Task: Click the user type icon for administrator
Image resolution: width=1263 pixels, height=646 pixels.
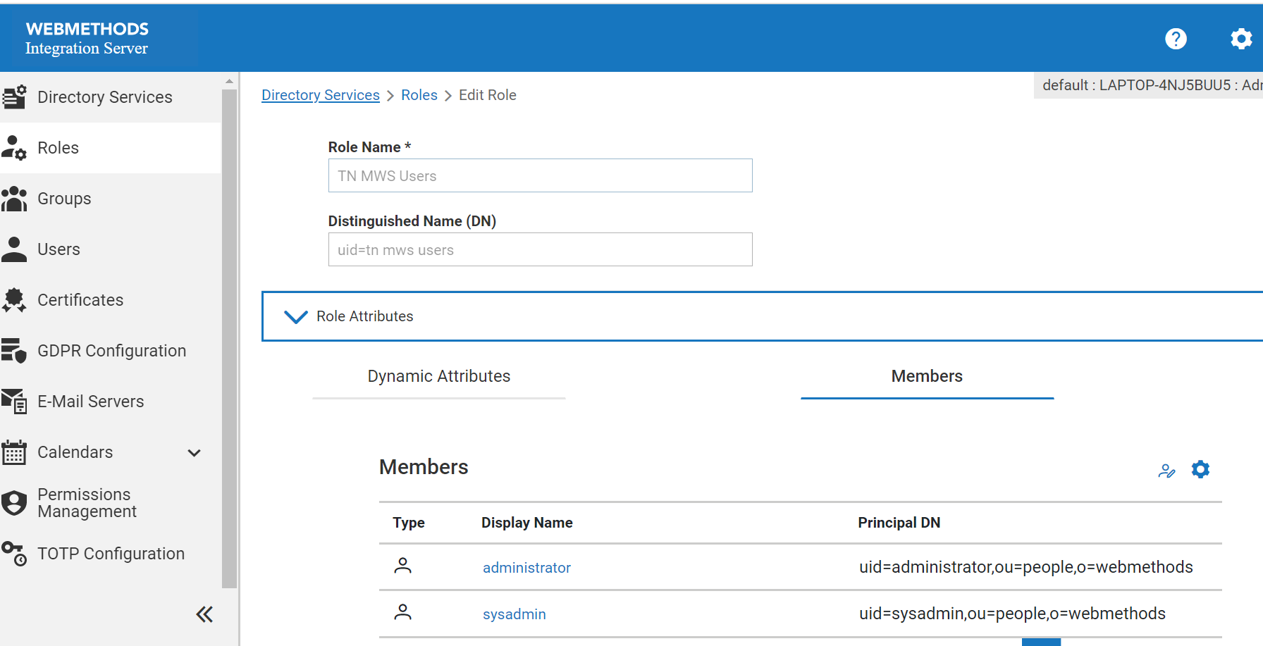Action: [x=403, y=566]
